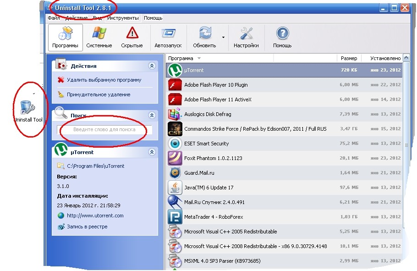Select the µTorrent icon in list

(175, 70)
